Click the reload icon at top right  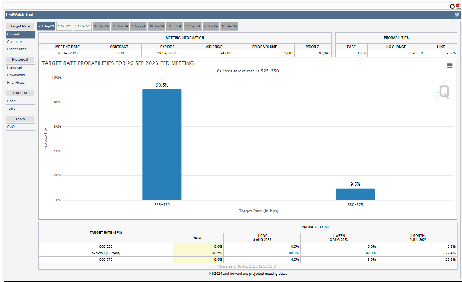point(453,6)
